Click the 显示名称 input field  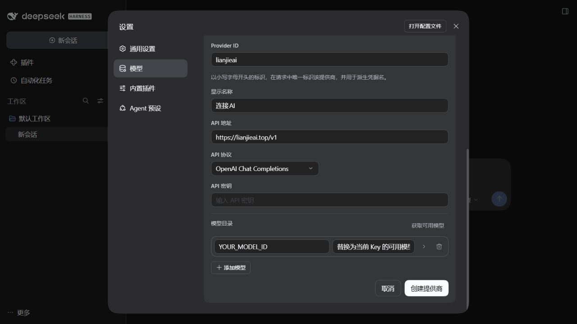coord(330,105)
